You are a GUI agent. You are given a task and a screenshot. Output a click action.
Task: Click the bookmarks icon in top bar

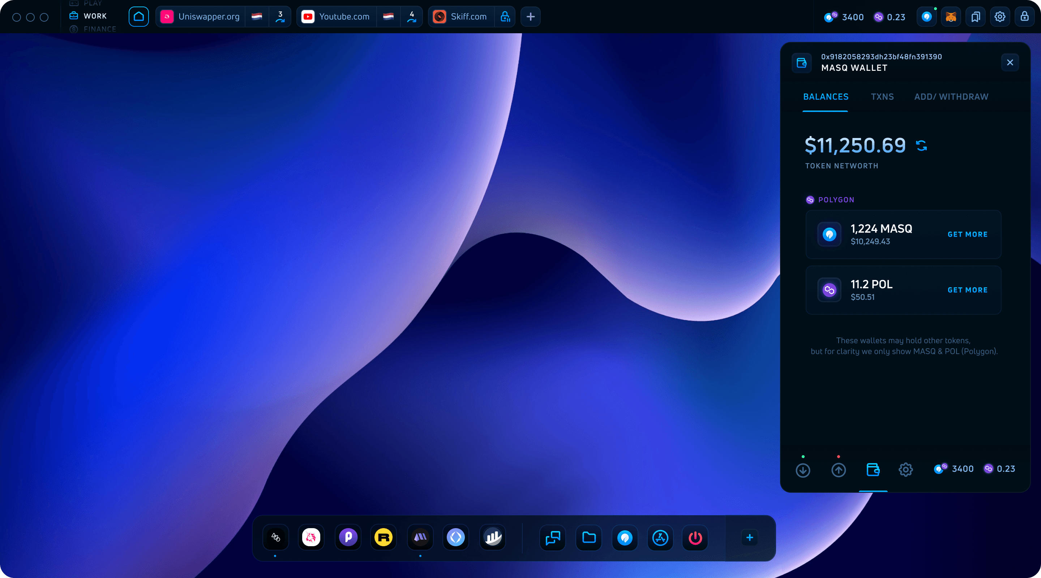(976, 17)
